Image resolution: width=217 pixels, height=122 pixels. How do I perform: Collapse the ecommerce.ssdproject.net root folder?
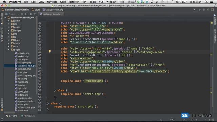(5, 18)
